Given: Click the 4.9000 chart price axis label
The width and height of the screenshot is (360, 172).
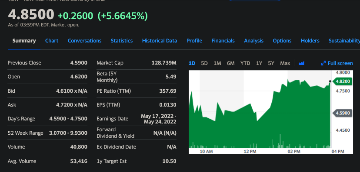Looking at the screenshot, I should point(343,72).
